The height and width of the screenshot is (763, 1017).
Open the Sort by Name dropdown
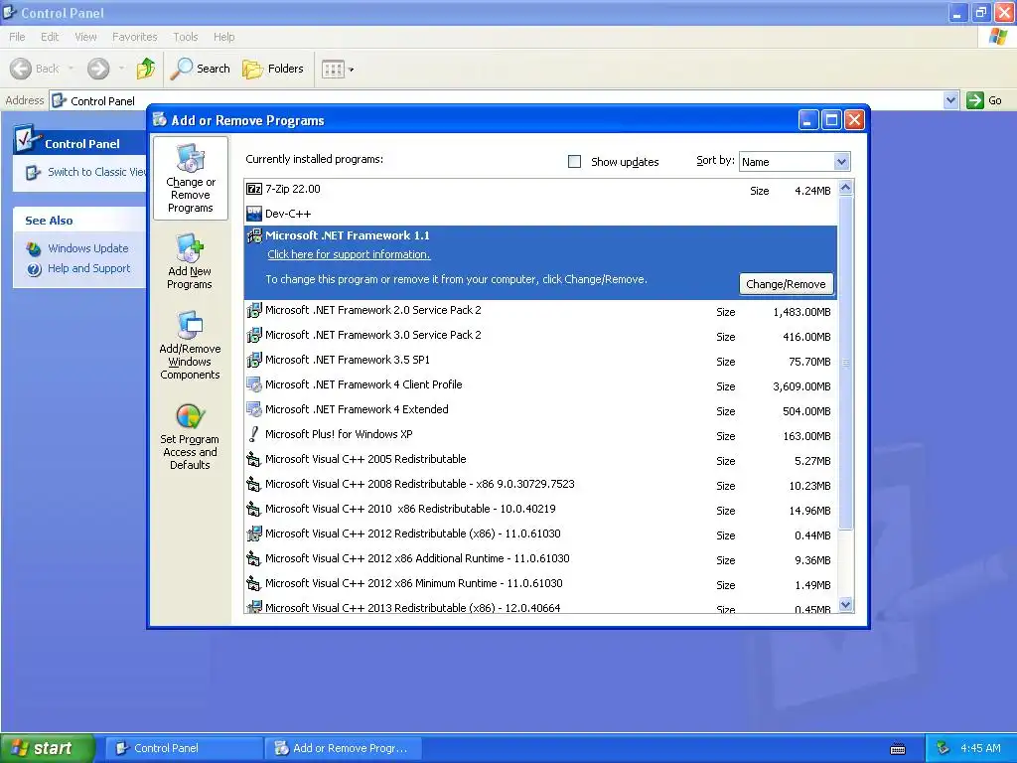coord(841,162)
